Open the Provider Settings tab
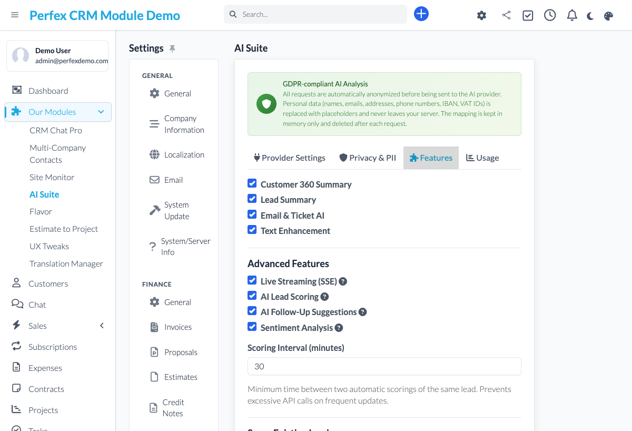The image size is (632, 431). coord(289,158)
